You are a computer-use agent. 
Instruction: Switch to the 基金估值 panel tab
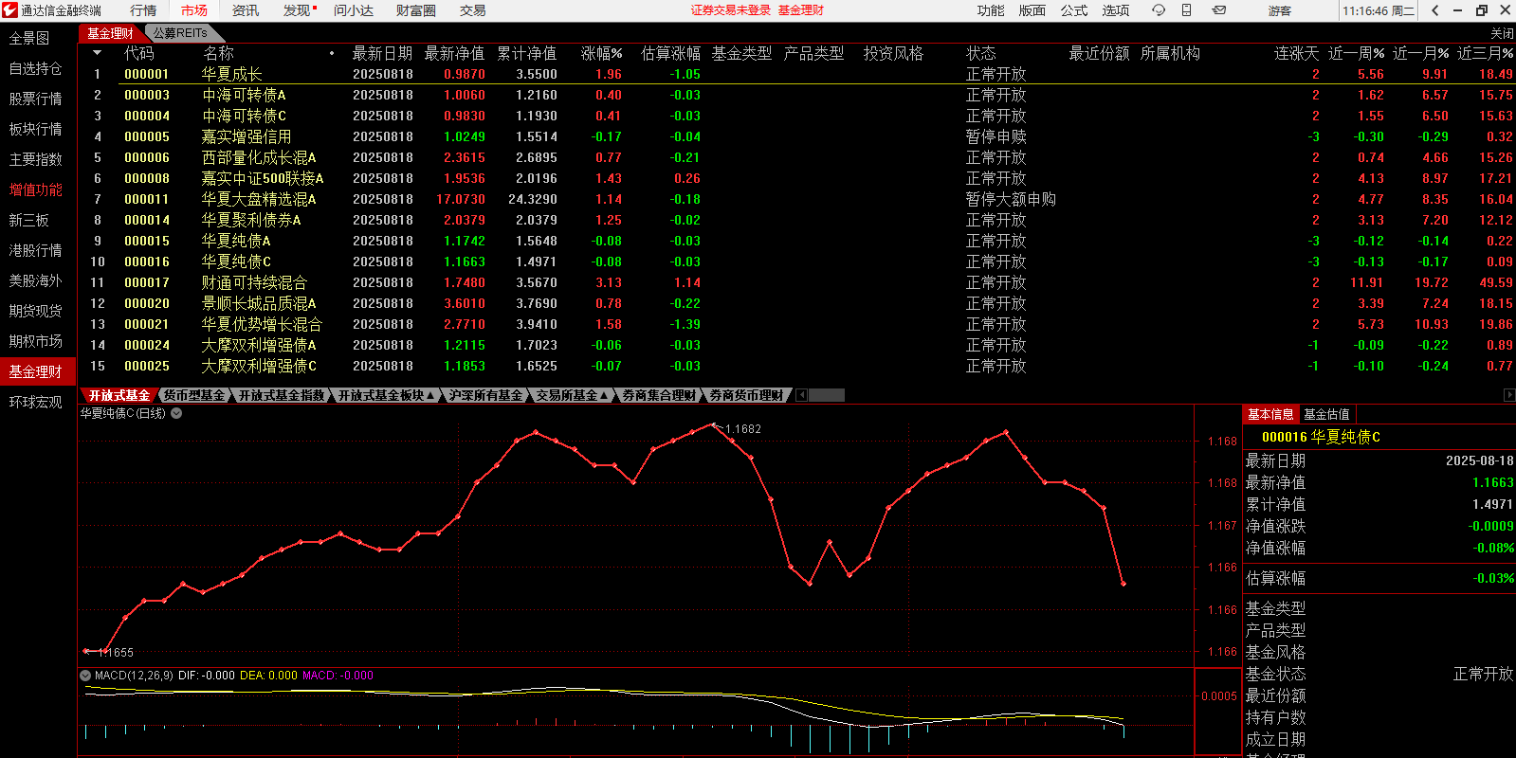point(1326,414)
